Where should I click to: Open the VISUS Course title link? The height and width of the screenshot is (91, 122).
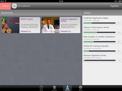click(x=27, y=19)
